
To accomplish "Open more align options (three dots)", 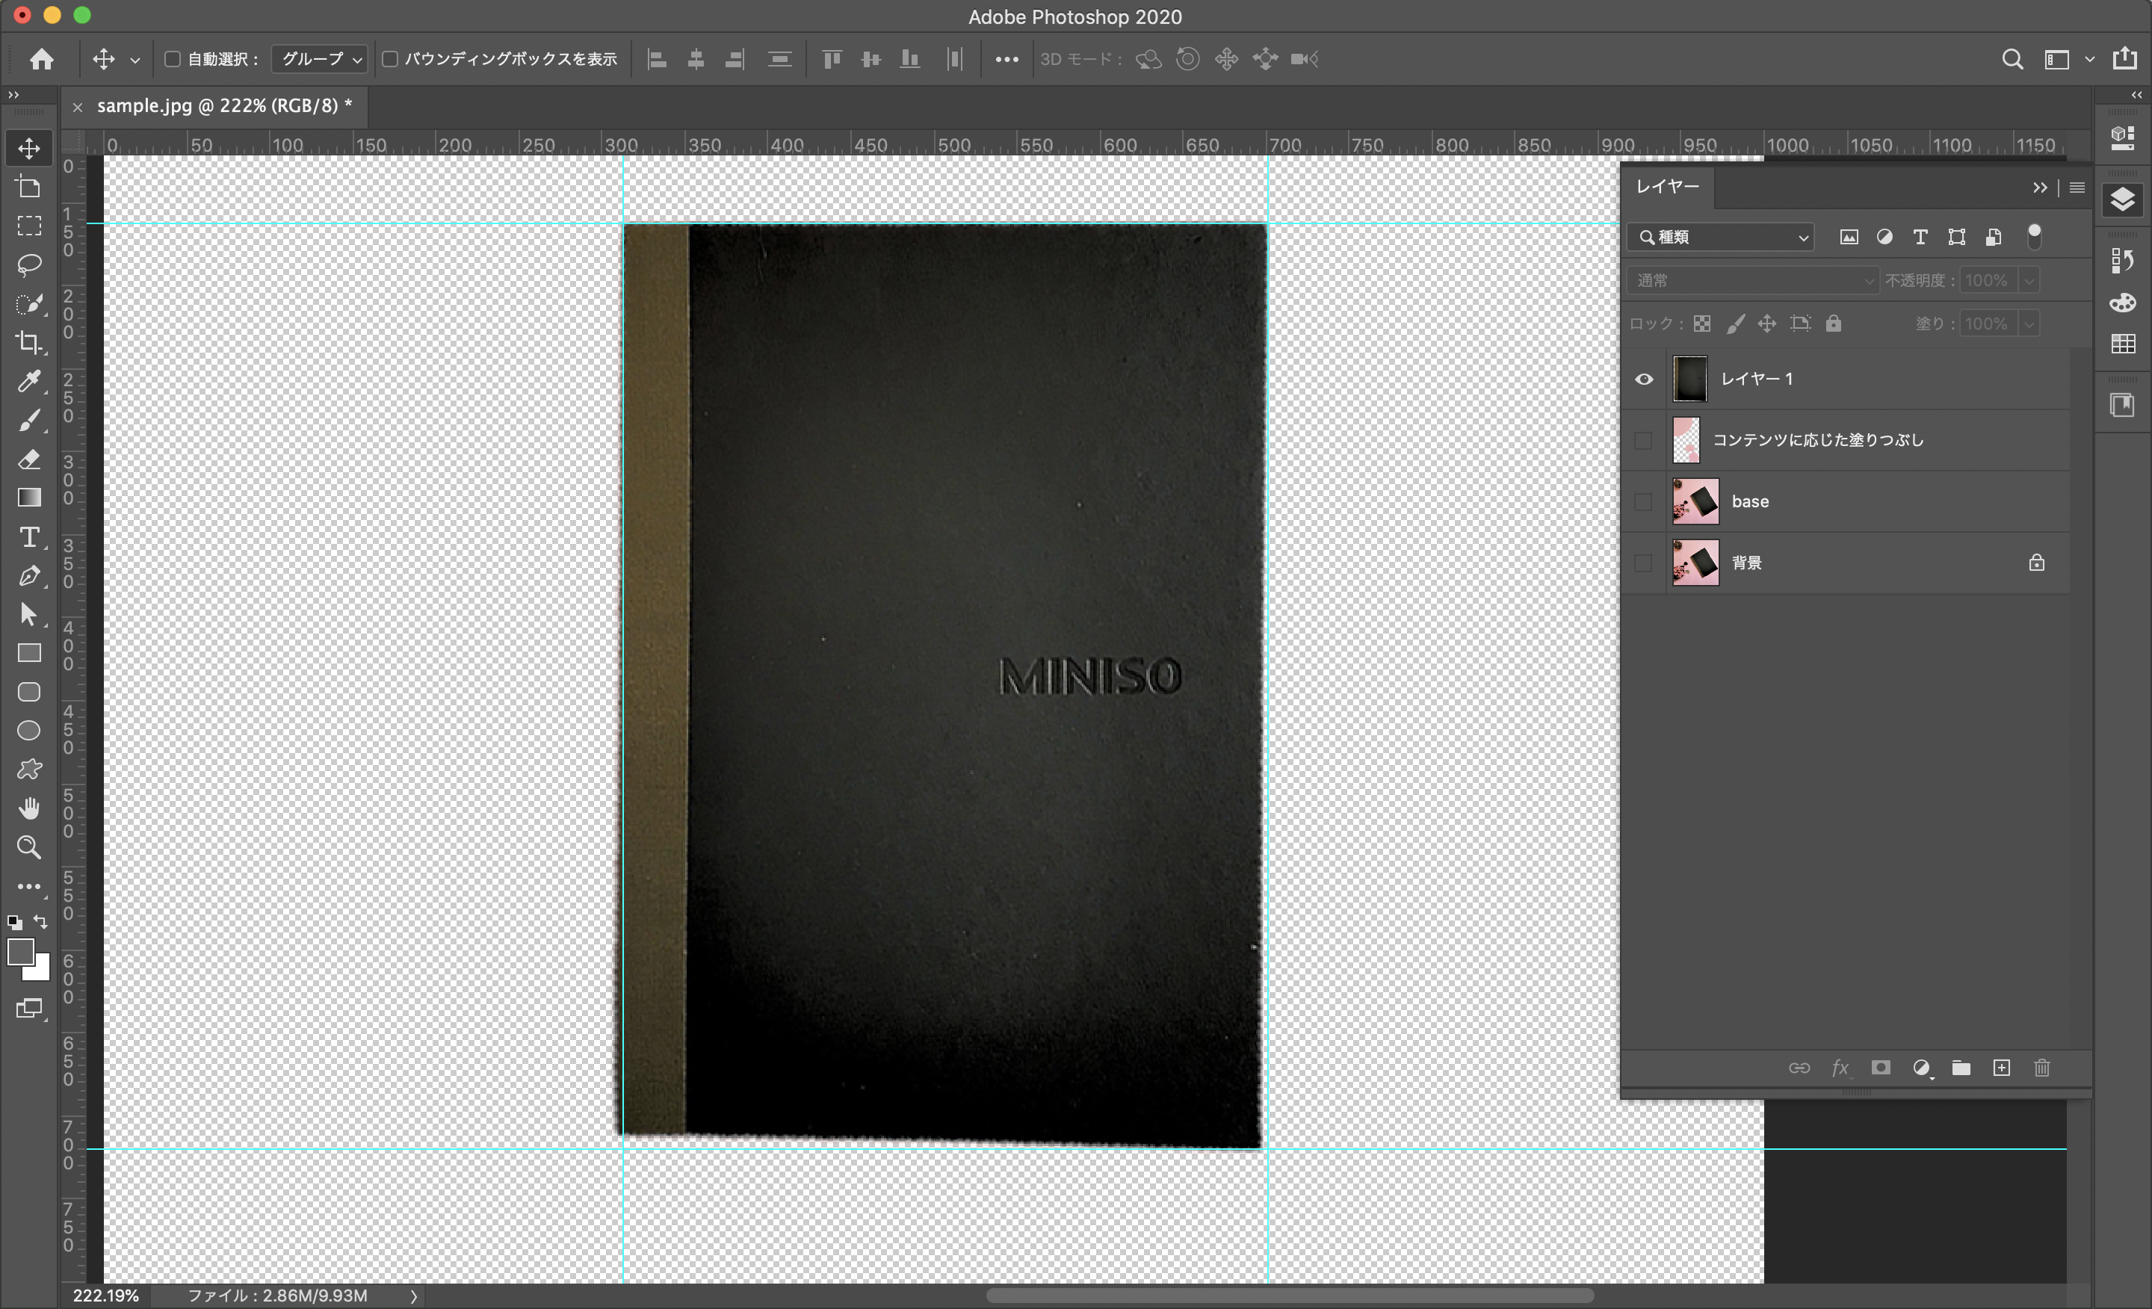I will pos(1006,59).
